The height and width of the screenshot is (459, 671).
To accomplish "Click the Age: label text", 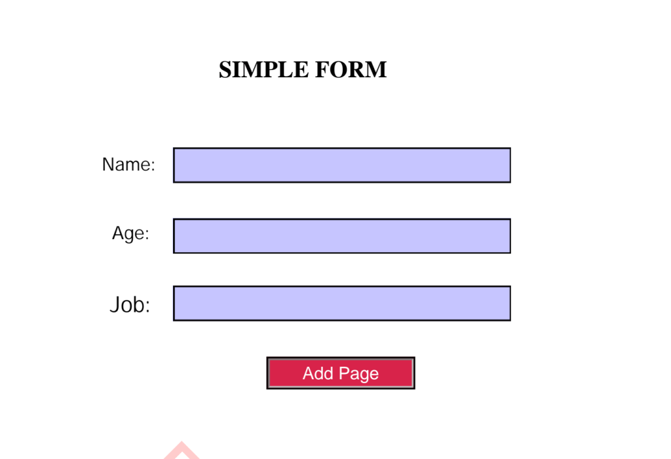I will pyautogui.click(x=130, y=234).
